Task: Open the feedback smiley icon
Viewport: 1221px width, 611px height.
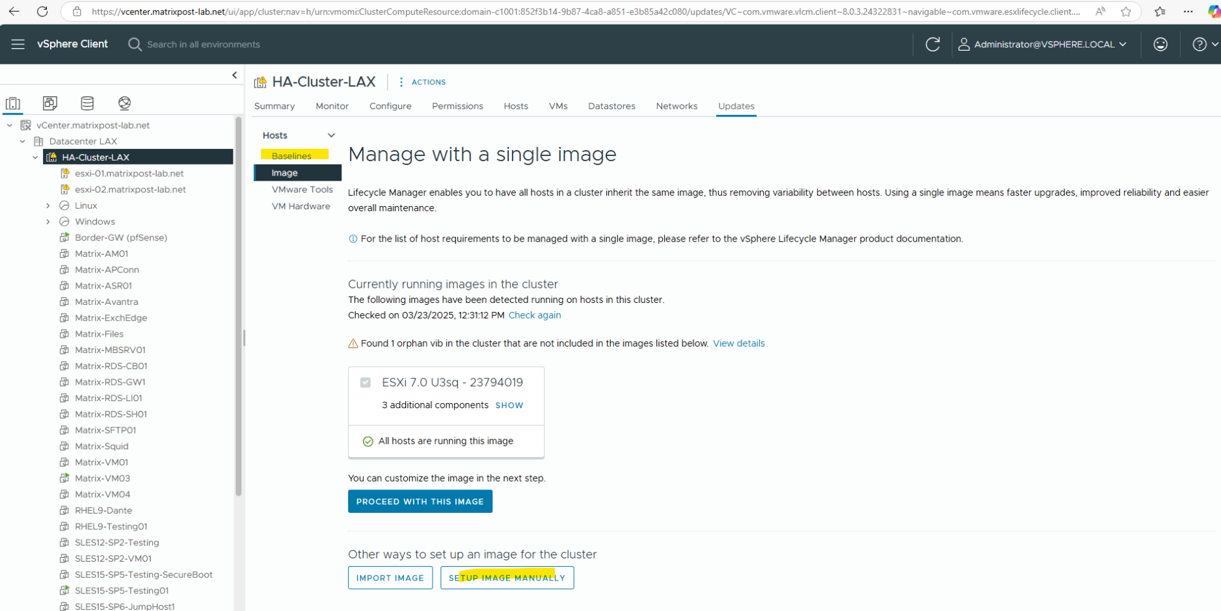Action: coord(1161,44)
